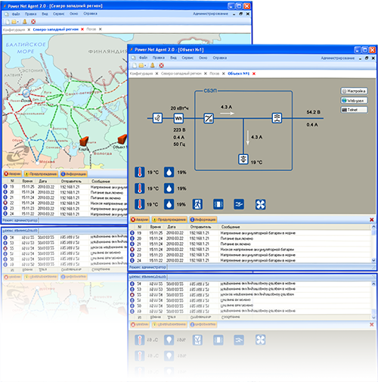378x382 pixels.
Task: Click the Настройка button
Action: pos(354,91)
